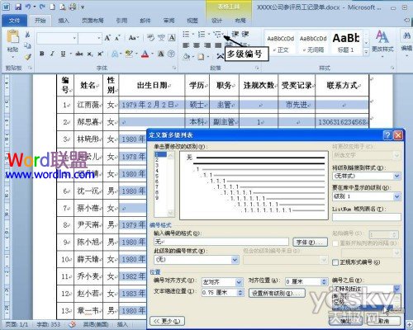Expand the link level to style dropdown
The image size is (413, 330).
396,176
